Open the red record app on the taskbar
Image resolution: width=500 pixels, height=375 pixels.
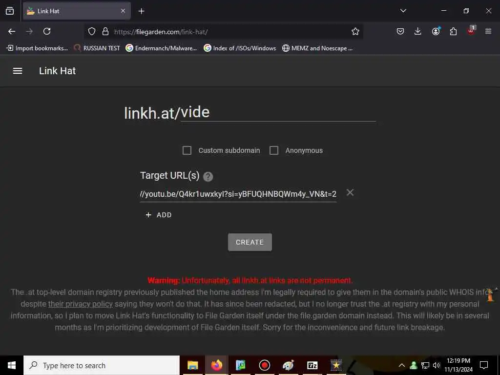[264, 365]
